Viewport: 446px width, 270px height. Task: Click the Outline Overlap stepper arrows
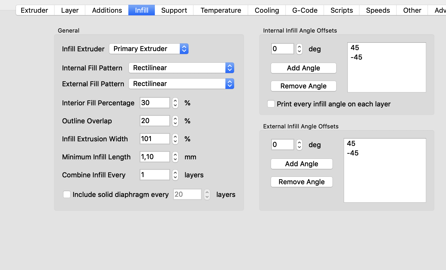[x=175, y=121]
